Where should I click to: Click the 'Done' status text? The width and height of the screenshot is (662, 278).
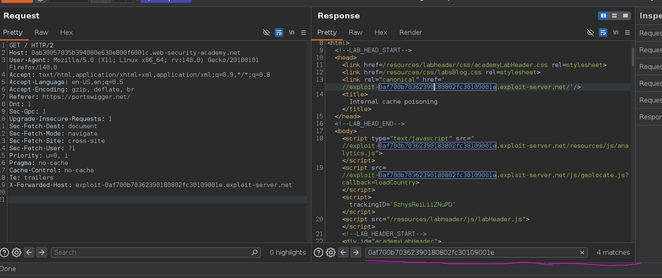[x=8, y=269]
